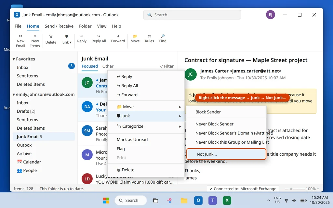Collapse the emily.johnson@outlook.com account tree
The width and height of the screenshot is (333, 208).
(14, 95)
